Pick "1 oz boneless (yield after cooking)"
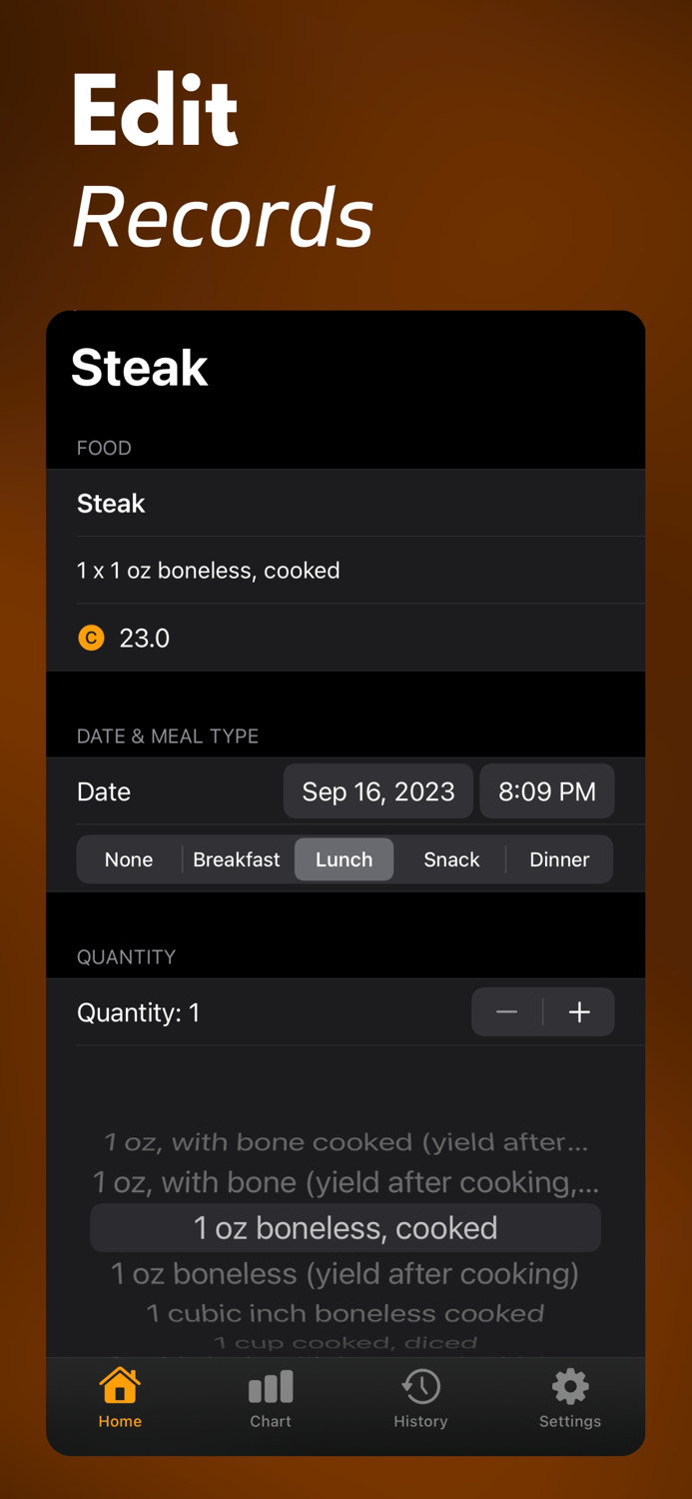Image resolution: width=692 pixels, height=1499 pixels. click(x=346, y=1273)
